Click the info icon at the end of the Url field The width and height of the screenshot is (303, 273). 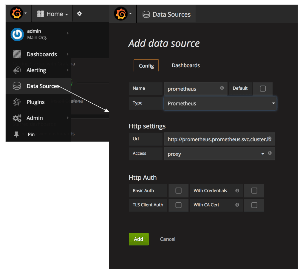click(x=270, y=138)
